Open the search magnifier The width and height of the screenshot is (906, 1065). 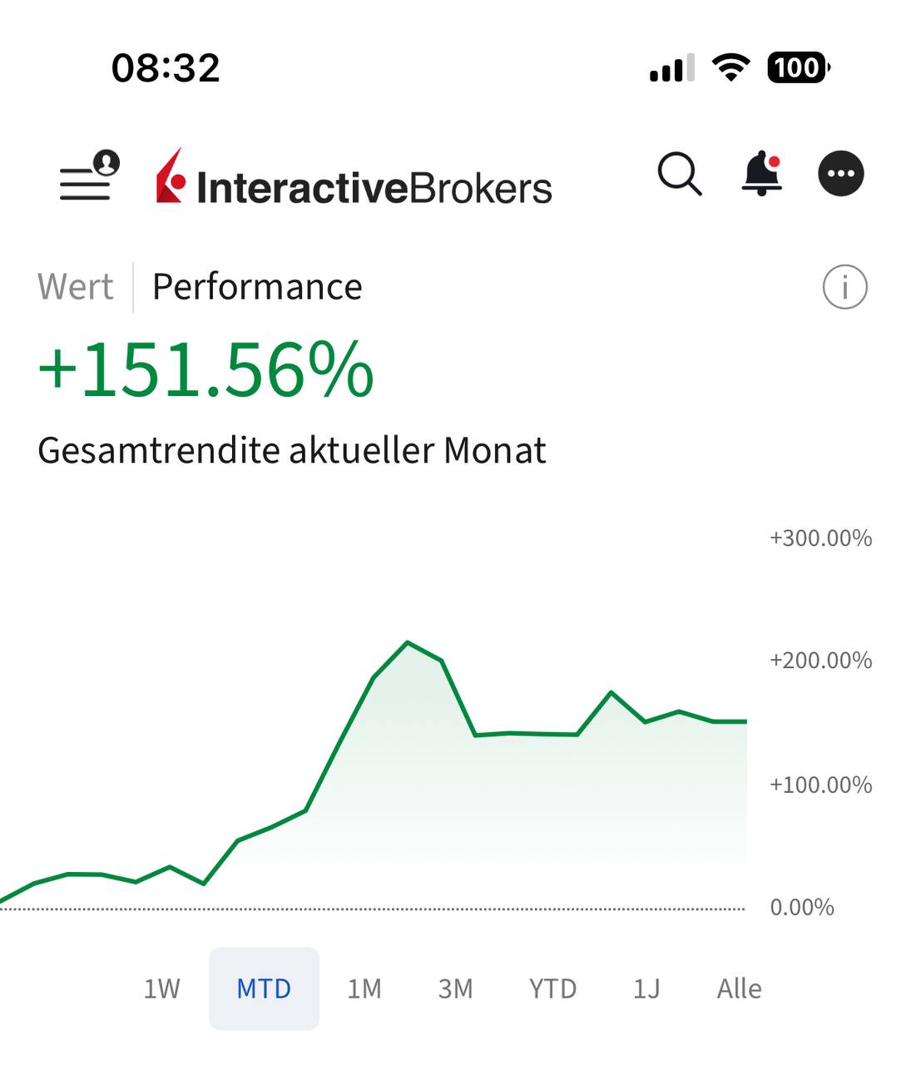pos(679,175)
